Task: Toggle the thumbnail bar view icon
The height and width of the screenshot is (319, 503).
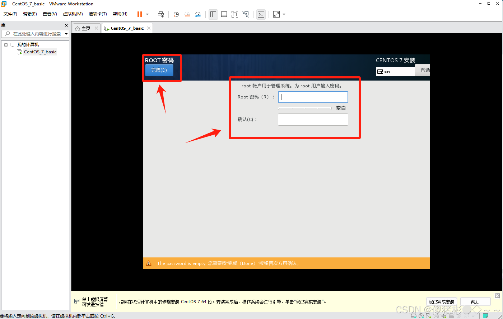Action: point(224,14)
